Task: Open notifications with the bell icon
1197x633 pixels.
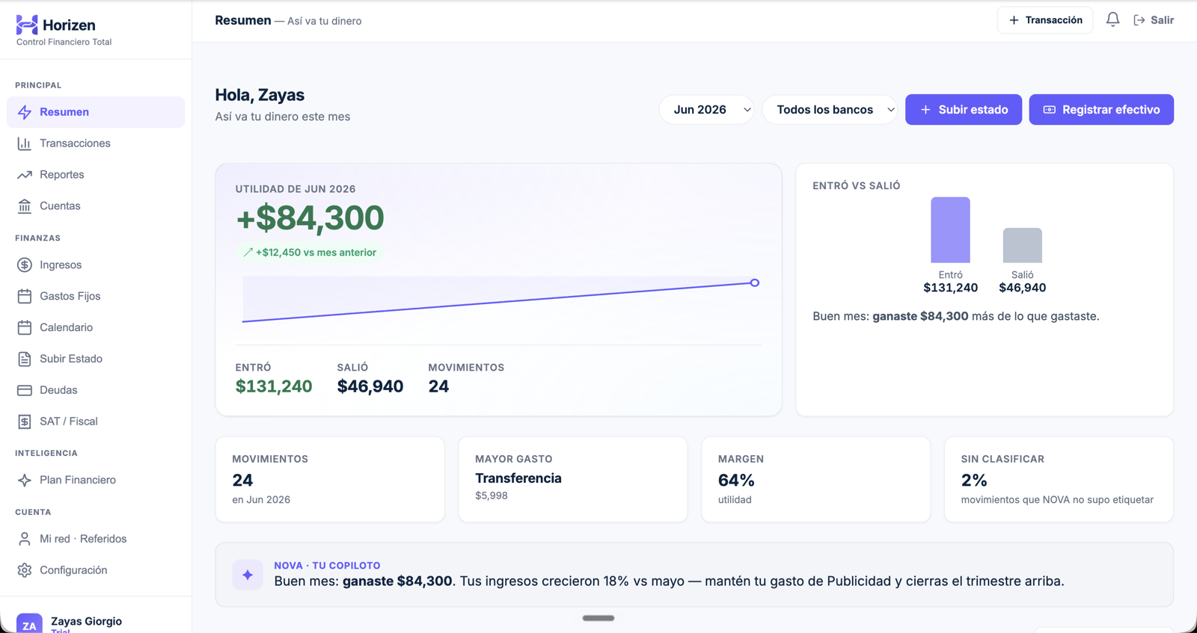Action: click(x=1113, y=20)
